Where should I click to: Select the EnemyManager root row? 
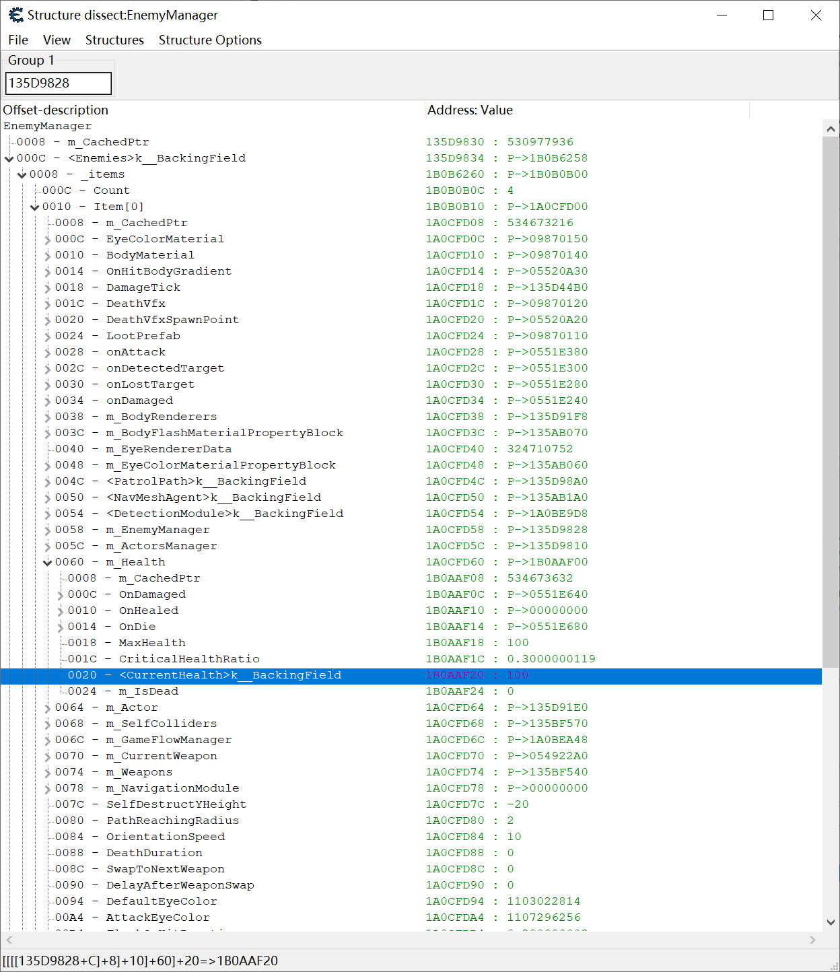[x=411, y=126]
